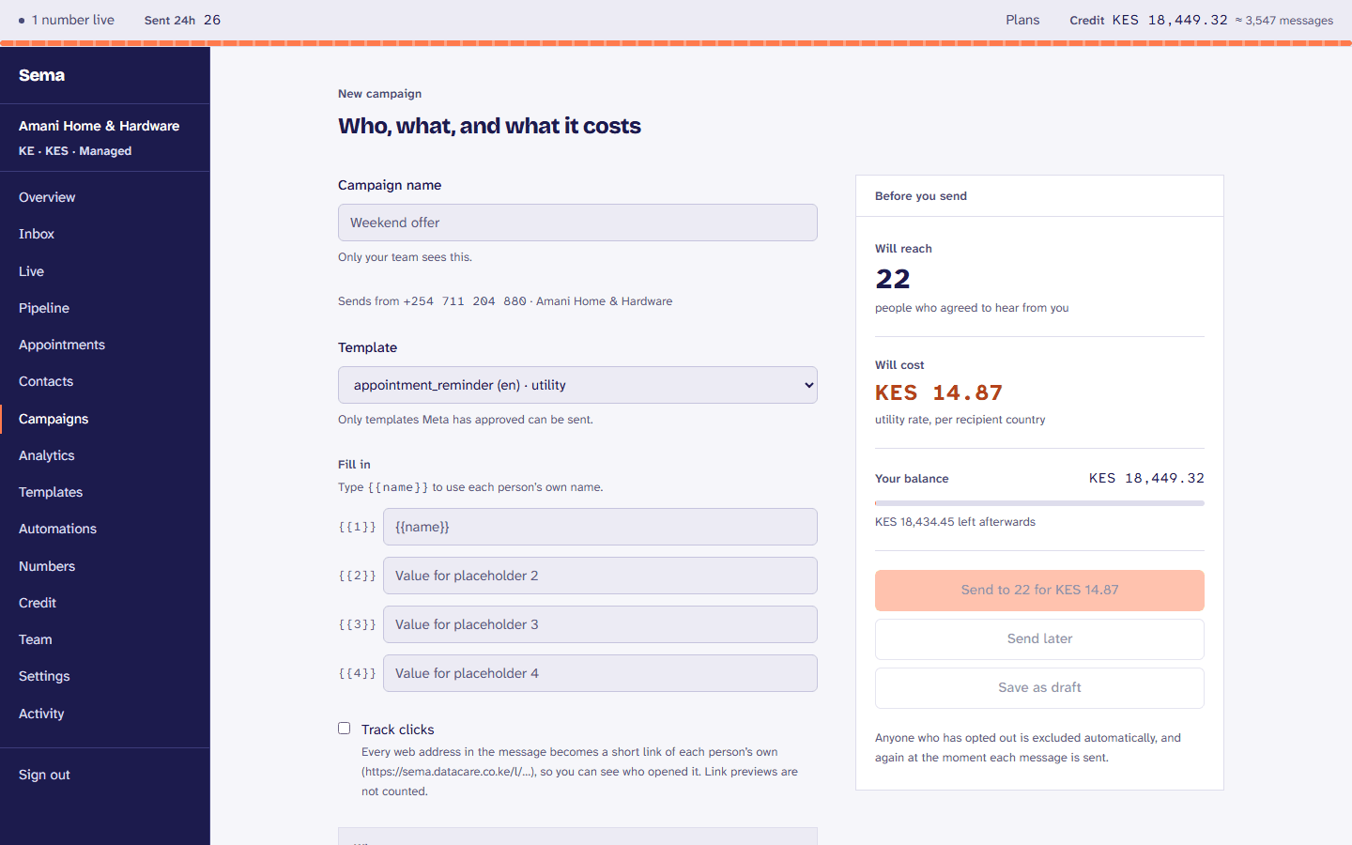Go to Inbox in the sidebar
The width and height of the screenshot is (1352, 845).
(105, 234)
